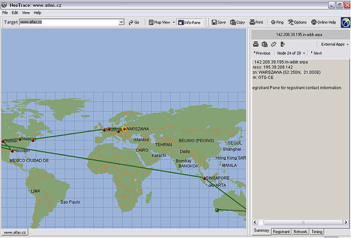351x238 pixels.
Task: Click the GTS-CE network text
Action: (266, 78)
